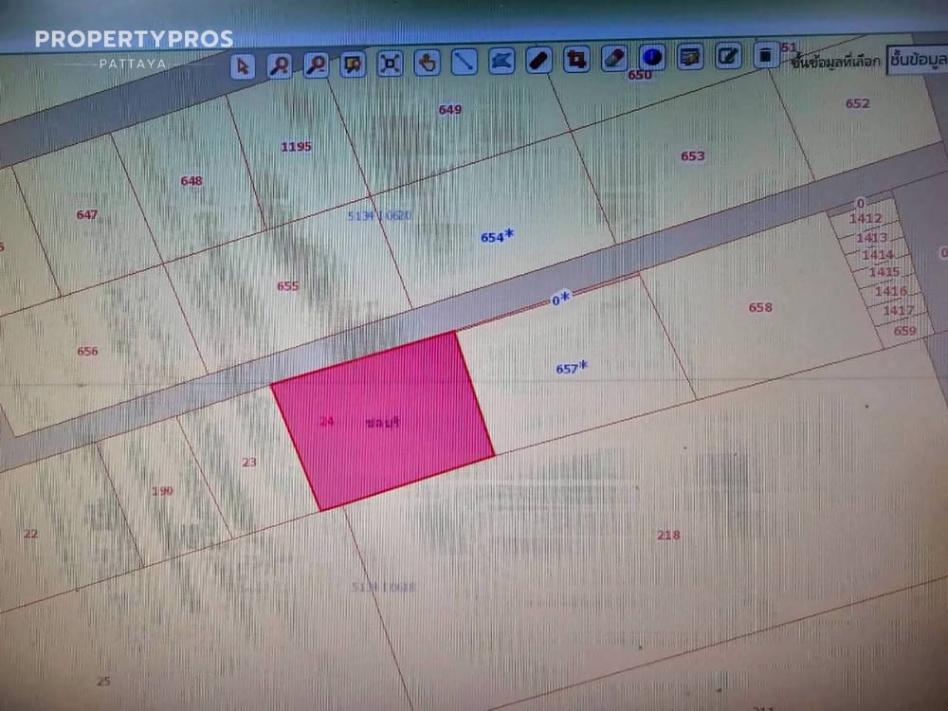Viewport: 948px width, 711px height.
Task: Open the selected data layer dropdown
Action: (x=916, y=59)
